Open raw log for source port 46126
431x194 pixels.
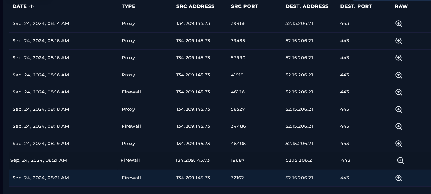click(x=399, y=92)
